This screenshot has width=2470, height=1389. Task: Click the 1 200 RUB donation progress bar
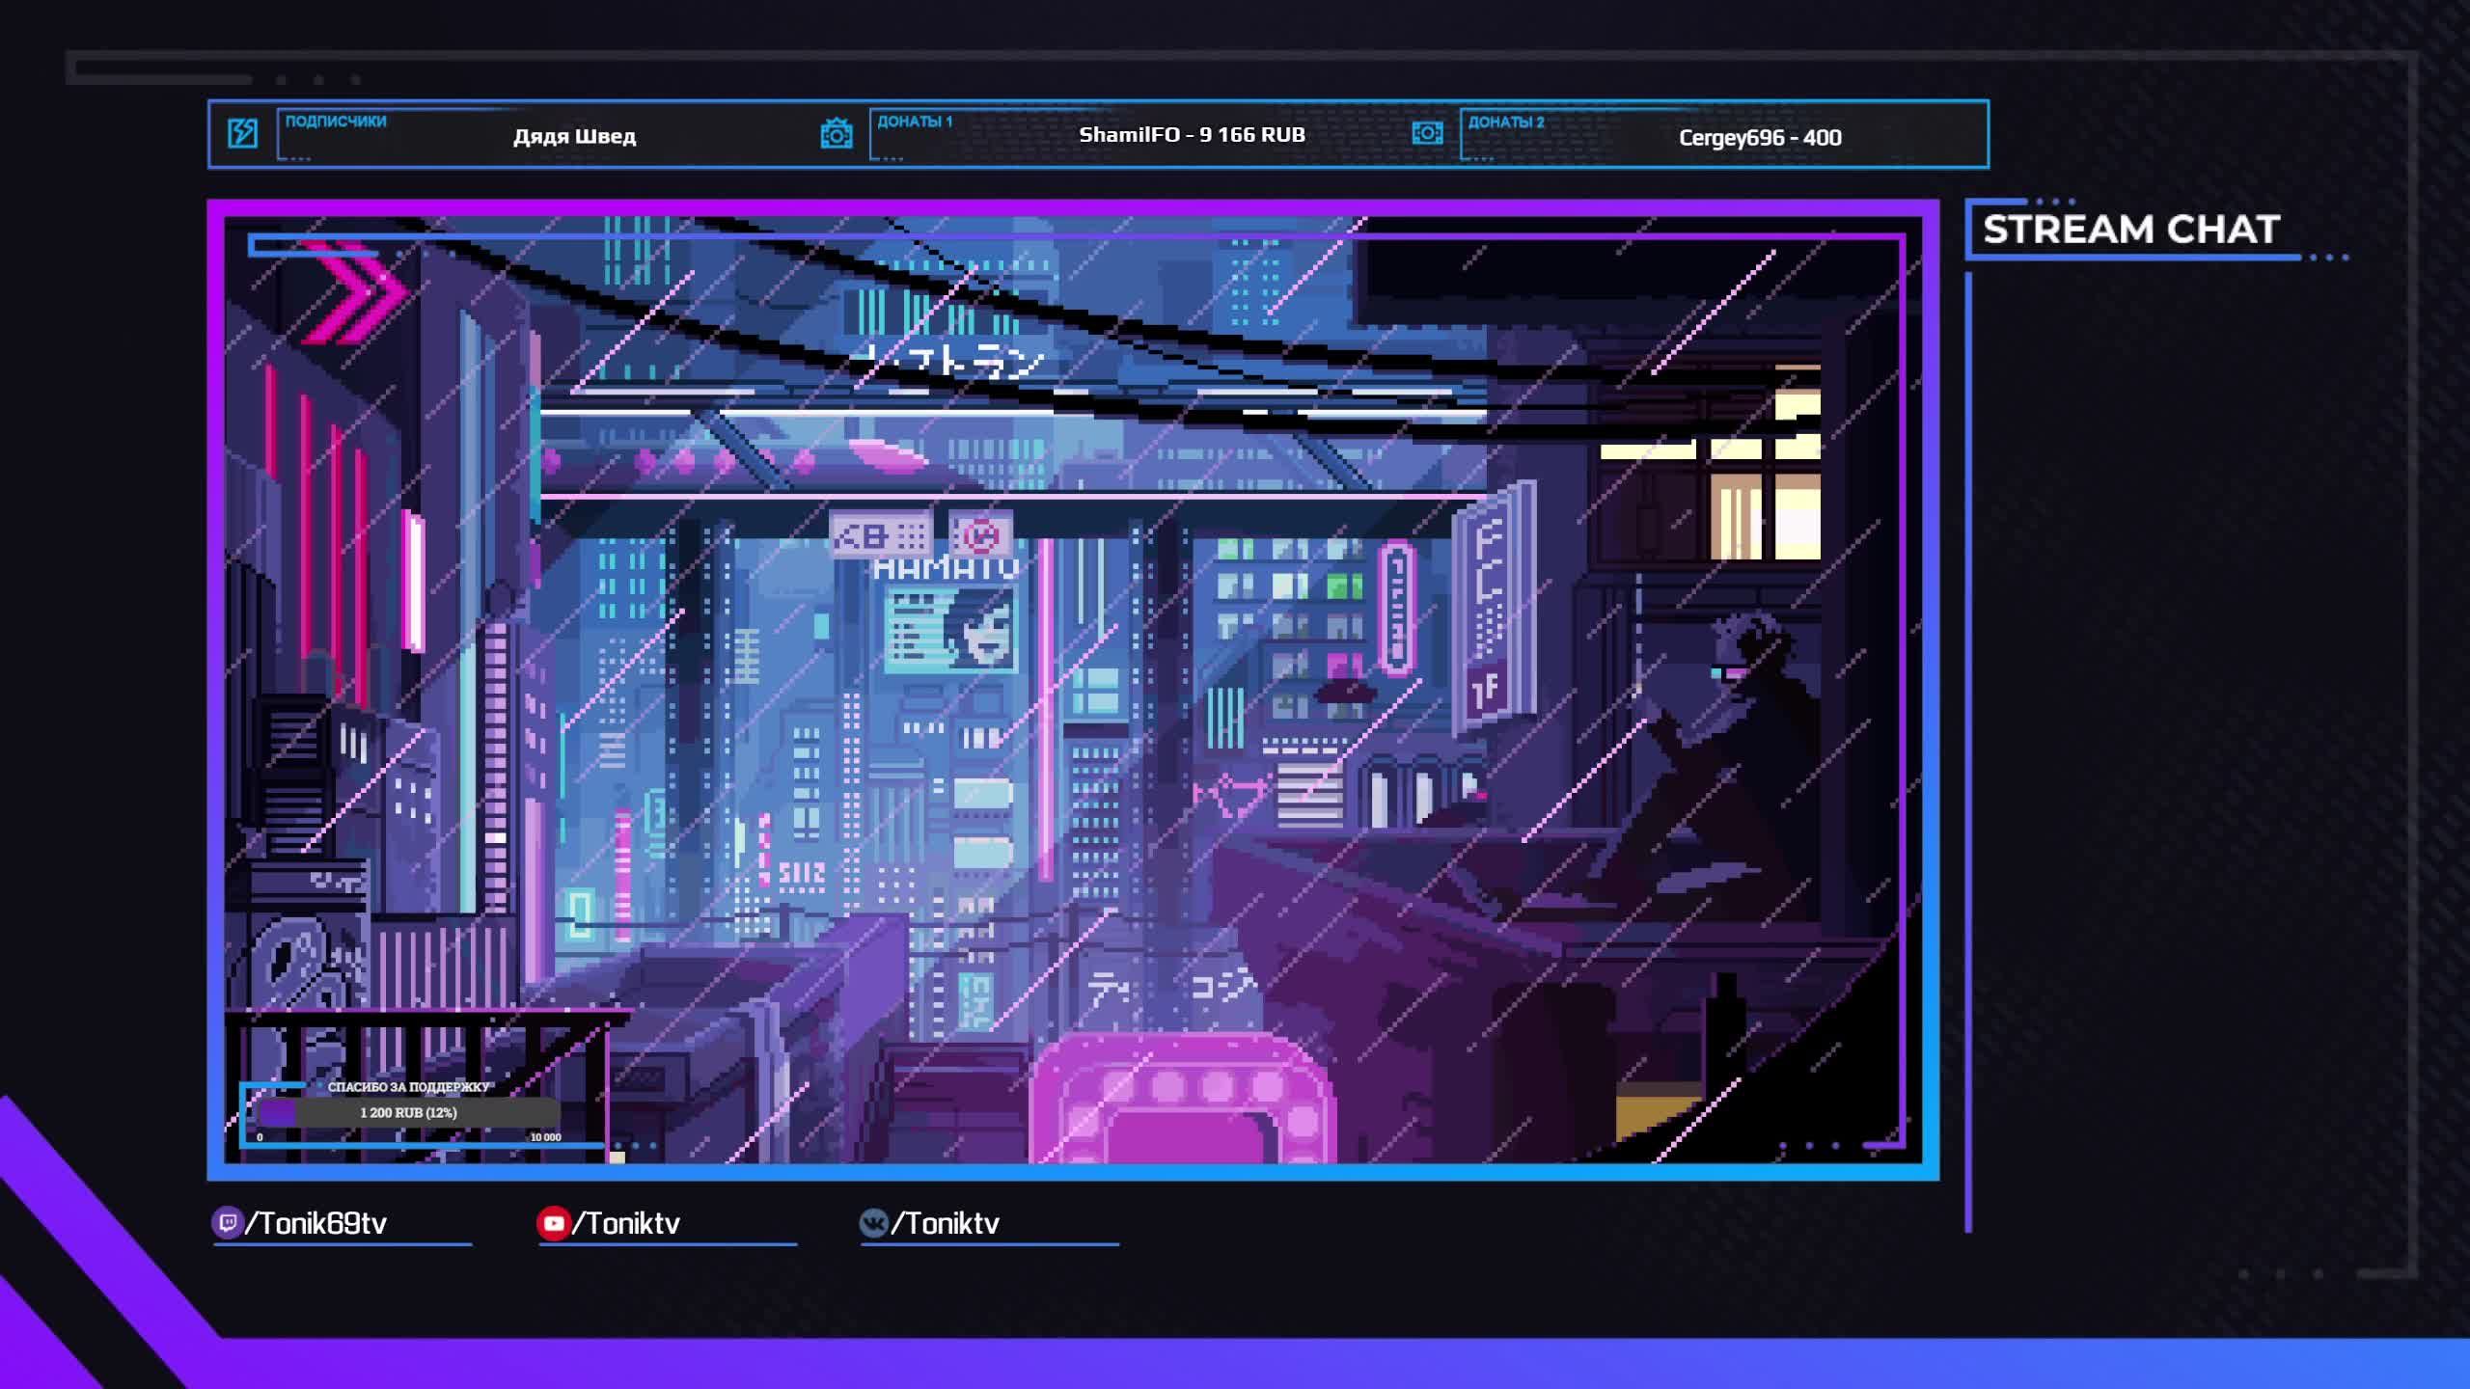click(408, 1112)
